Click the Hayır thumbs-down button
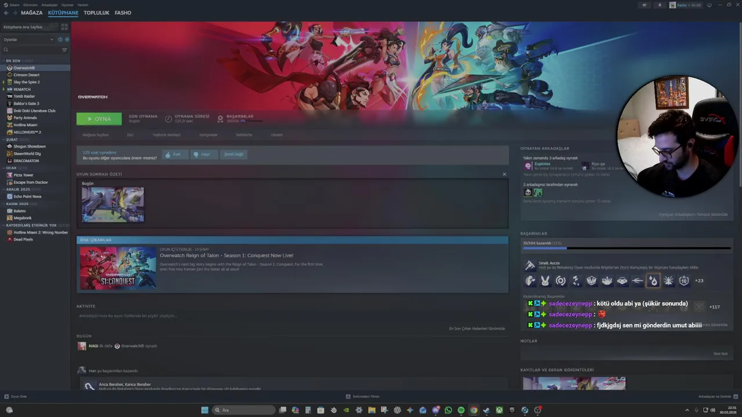Viewport: 742px width, 417px height. [203, 155]
